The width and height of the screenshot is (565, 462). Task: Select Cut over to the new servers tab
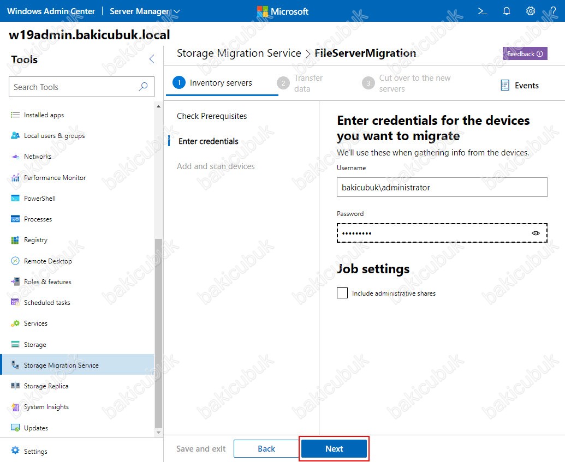click(x=407, y=83)
